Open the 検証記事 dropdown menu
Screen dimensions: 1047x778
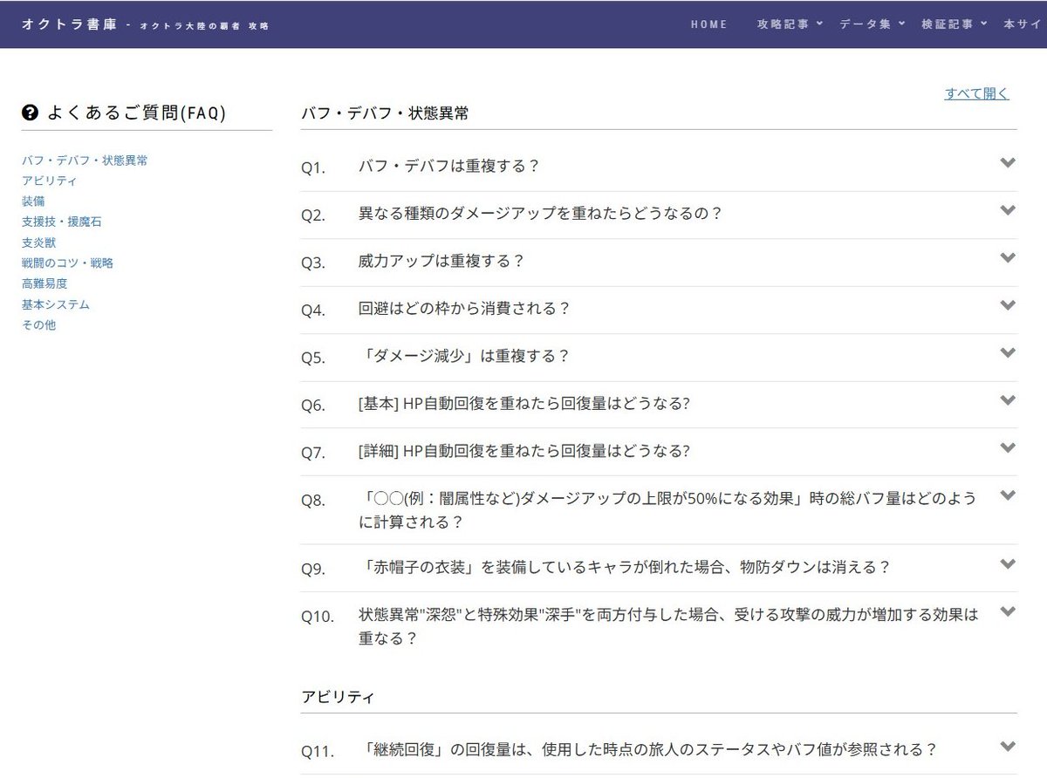coord(955,24)
